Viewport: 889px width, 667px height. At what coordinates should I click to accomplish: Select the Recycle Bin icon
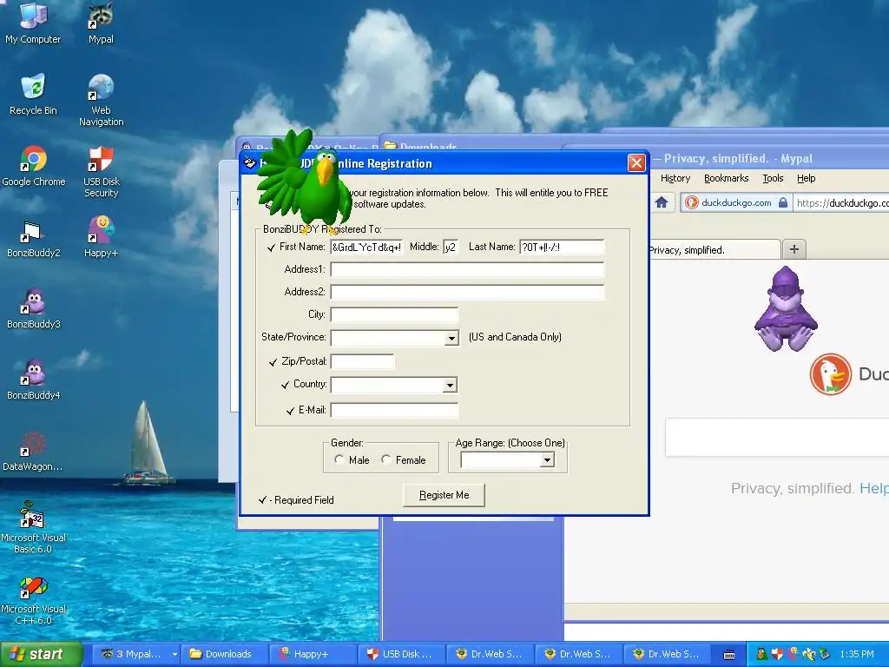[33, 94]
